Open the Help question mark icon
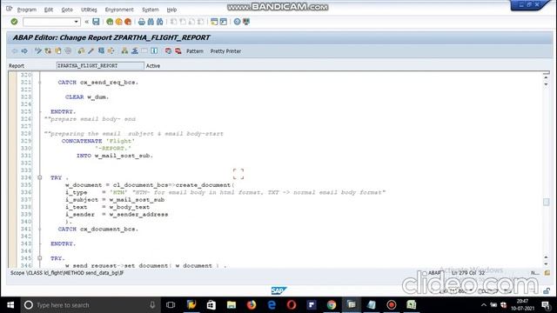 (237, 22)
